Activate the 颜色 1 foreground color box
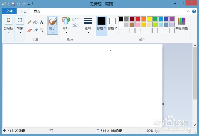199x136 pixels. click(x=102, y=26)
